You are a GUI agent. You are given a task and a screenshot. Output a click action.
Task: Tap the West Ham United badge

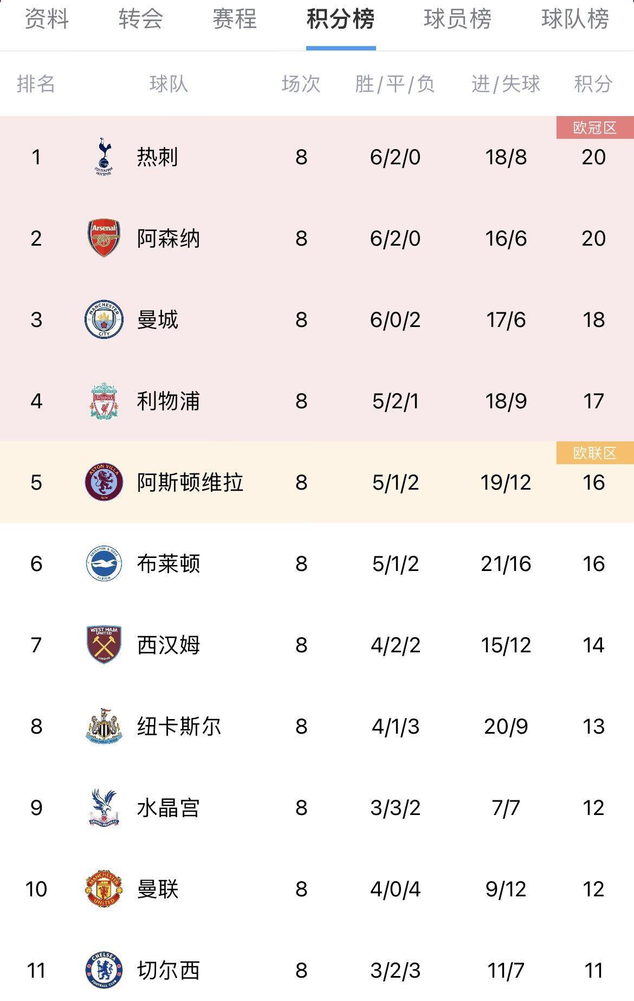tap(104, 645)
